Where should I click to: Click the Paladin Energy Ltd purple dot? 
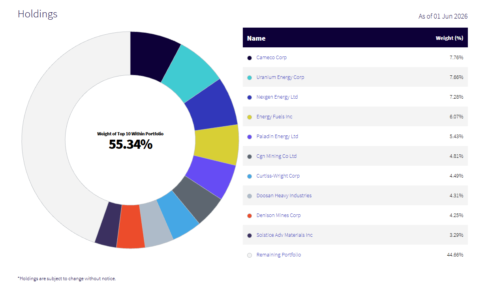250,137
